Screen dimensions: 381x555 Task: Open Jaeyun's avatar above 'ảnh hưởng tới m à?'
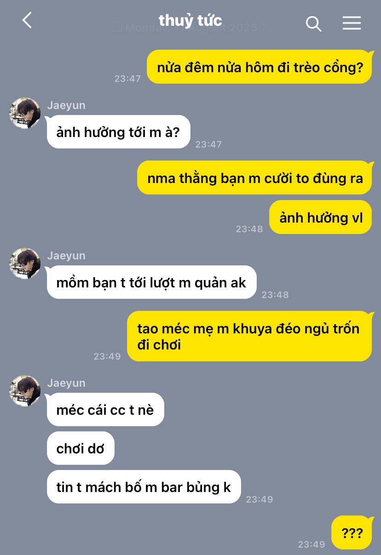click(25, 113)
